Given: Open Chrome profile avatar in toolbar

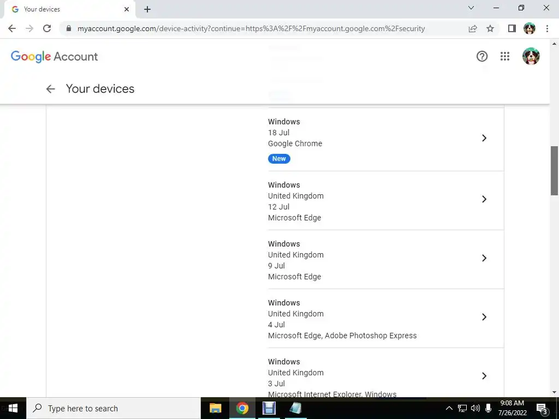Looking at the screenshot, I should point(530,28).
